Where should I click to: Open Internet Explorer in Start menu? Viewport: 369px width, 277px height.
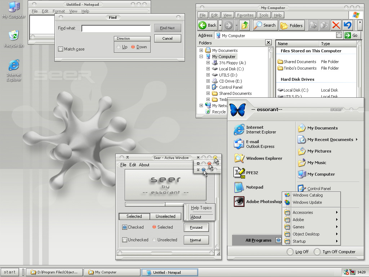point(255,129)
